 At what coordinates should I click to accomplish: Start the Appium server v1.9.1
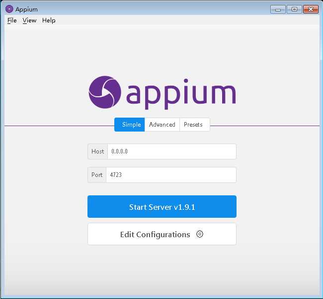pyautogui.click(x=162, y=207)
